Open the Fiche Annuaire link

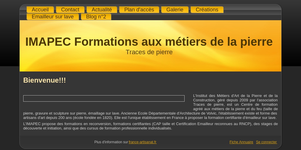pyautogui.click(x=241, y=142)
